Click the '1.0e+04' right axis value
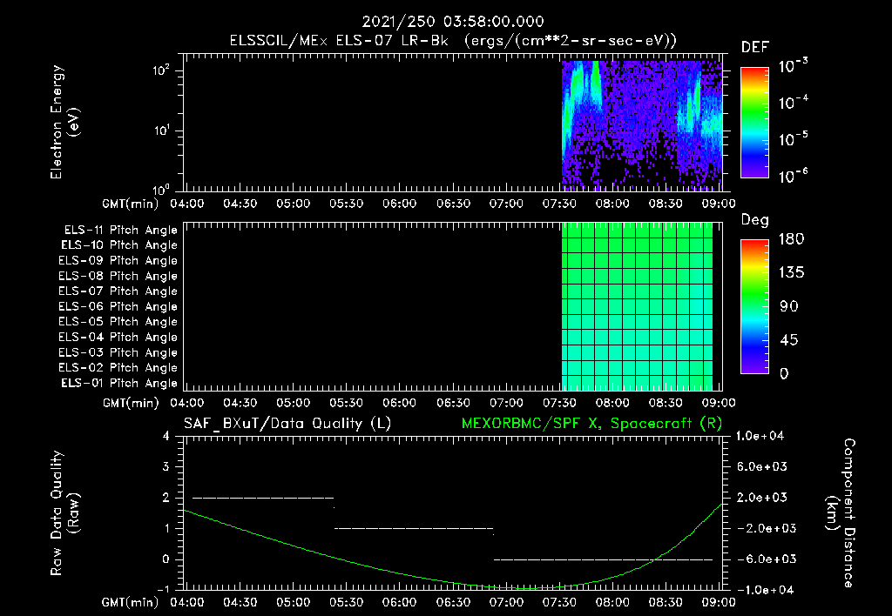892x616 pixels. point(760,436)
